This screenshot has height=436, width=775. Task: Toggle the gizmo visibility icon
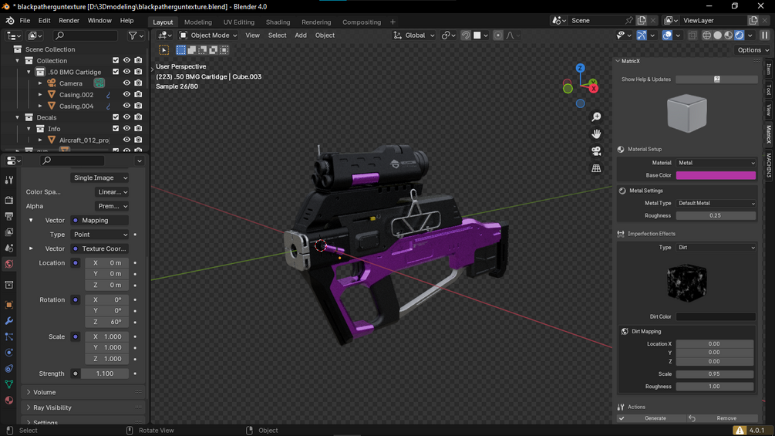pos(641,35)
